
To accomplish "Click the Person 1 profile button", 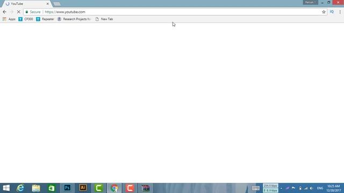I will tap(311, 2).
